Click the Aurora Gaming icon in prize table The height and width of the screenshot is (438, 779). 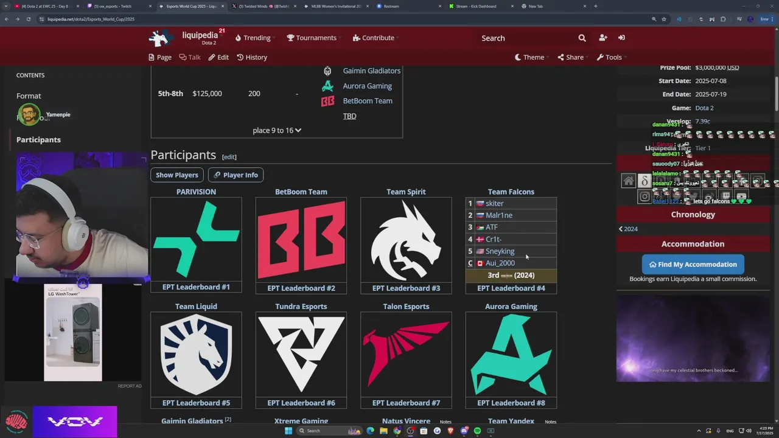point(327,86)
